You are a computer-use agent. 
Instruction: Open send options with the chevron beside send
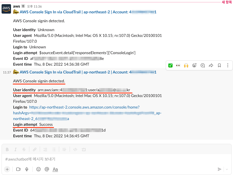click(x=226, y=169)
